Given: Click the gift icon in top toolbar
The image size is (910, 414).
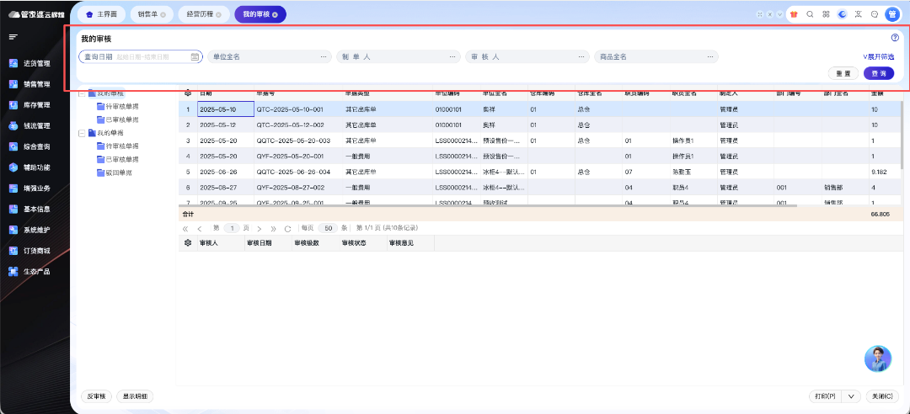Looking at the screenshot, I should click(794, 14).
